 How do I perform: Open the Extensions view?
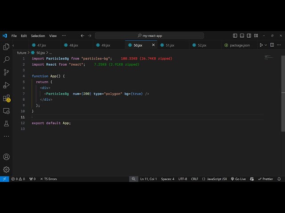tap(6, 98)
